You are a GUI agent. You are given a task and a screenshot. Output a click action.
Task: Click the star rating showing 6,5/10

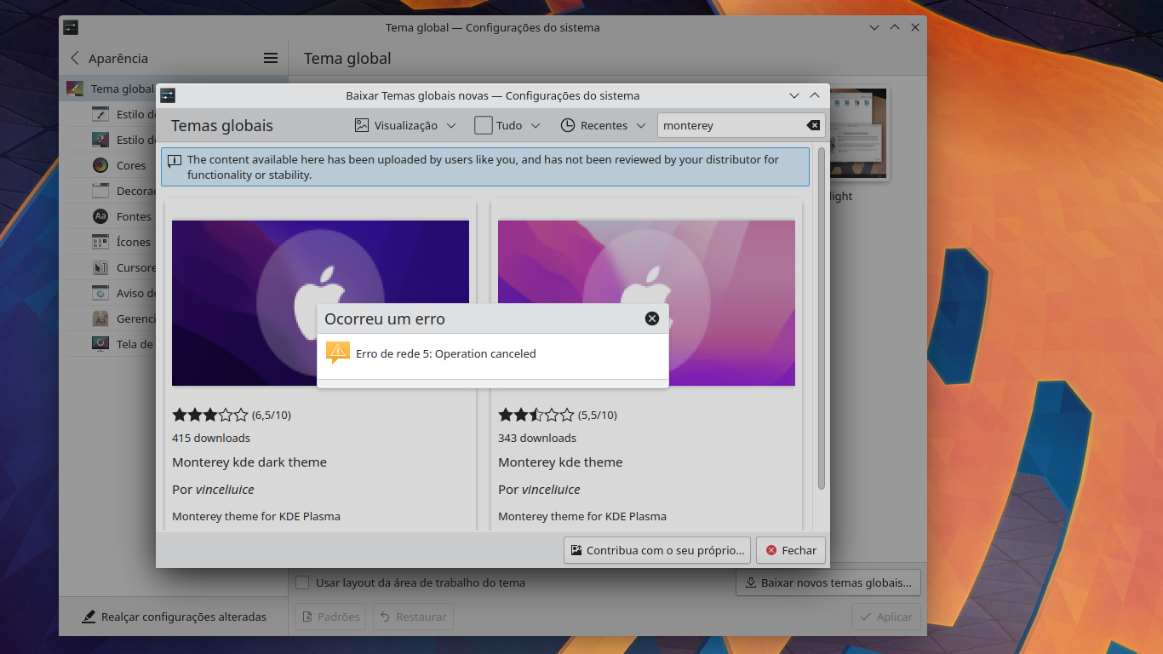[210, 415]
